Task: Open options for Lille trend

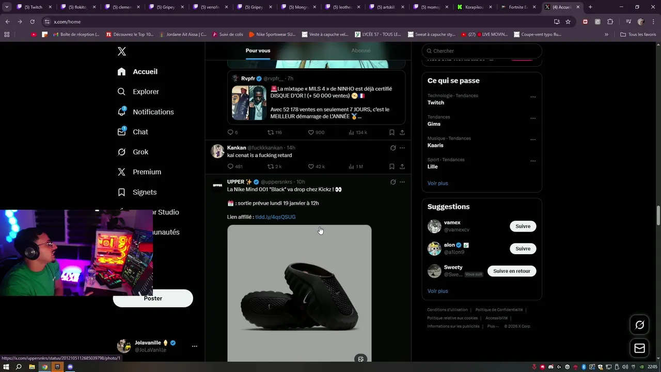Action: coord(533,161)
